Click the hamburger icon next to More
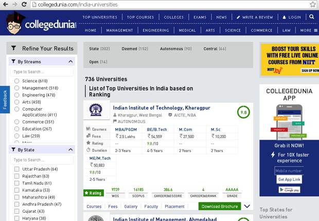The width and height of the screenshot is (319, 221). (315, 30)
